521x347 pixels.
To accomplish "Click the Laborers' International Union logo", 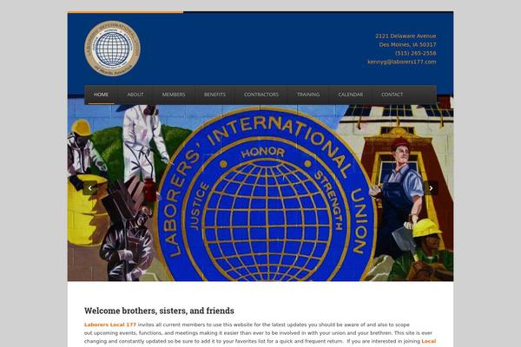I will coord(112,49).
